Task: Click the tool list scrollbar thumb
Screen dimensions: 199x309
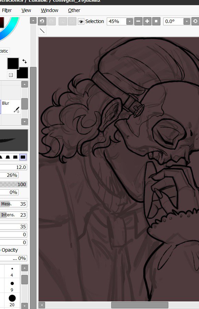Action: (24, 104)
